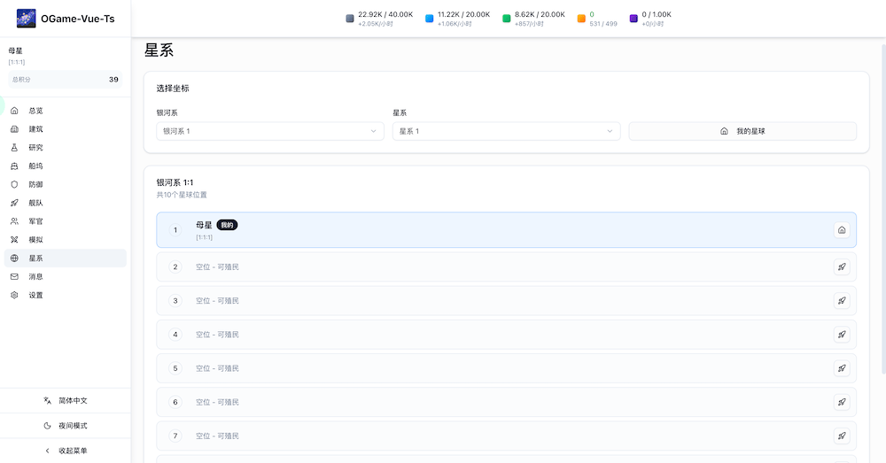Open the 简体中文 language selector

66,400
